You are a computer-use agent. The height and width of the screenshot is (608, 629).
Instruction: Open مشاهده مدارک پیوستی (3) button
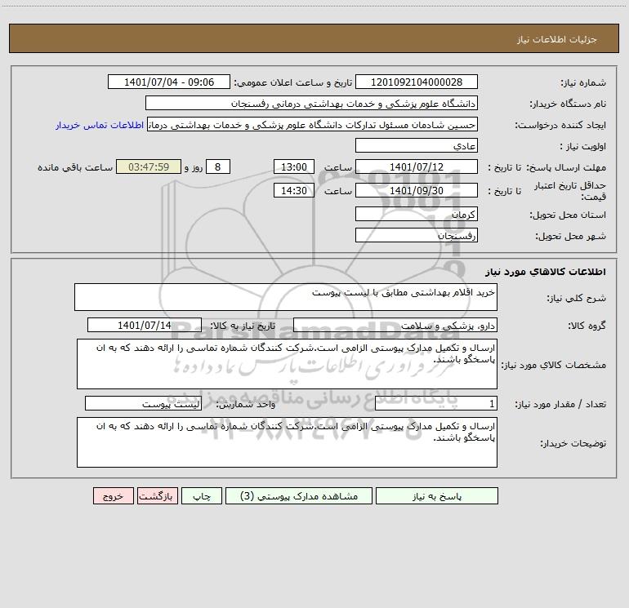299,495
